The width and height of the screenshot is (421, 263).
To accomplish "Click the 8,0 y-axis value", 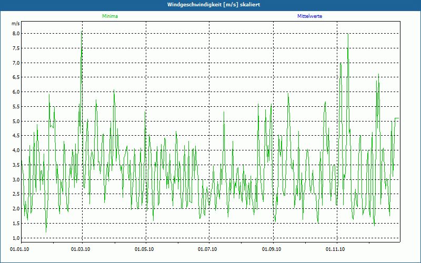I will [x=16, y=34].
